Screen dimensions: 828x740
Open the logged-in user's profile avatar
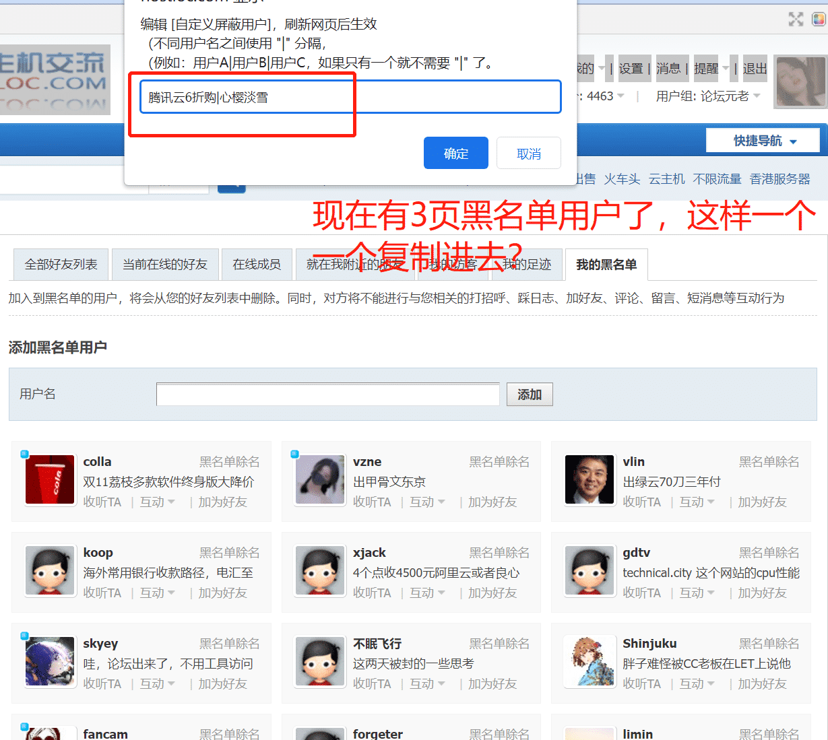pos(800,81)
